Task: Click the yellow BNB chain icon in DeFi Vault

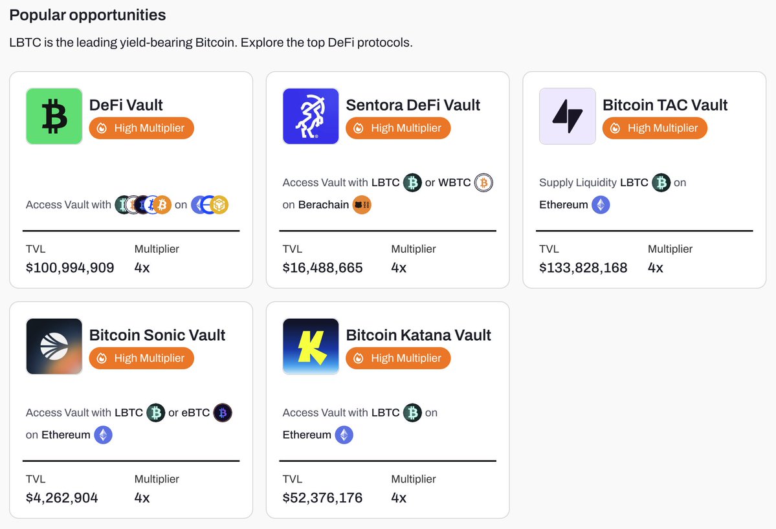Action: click(219, 204)
